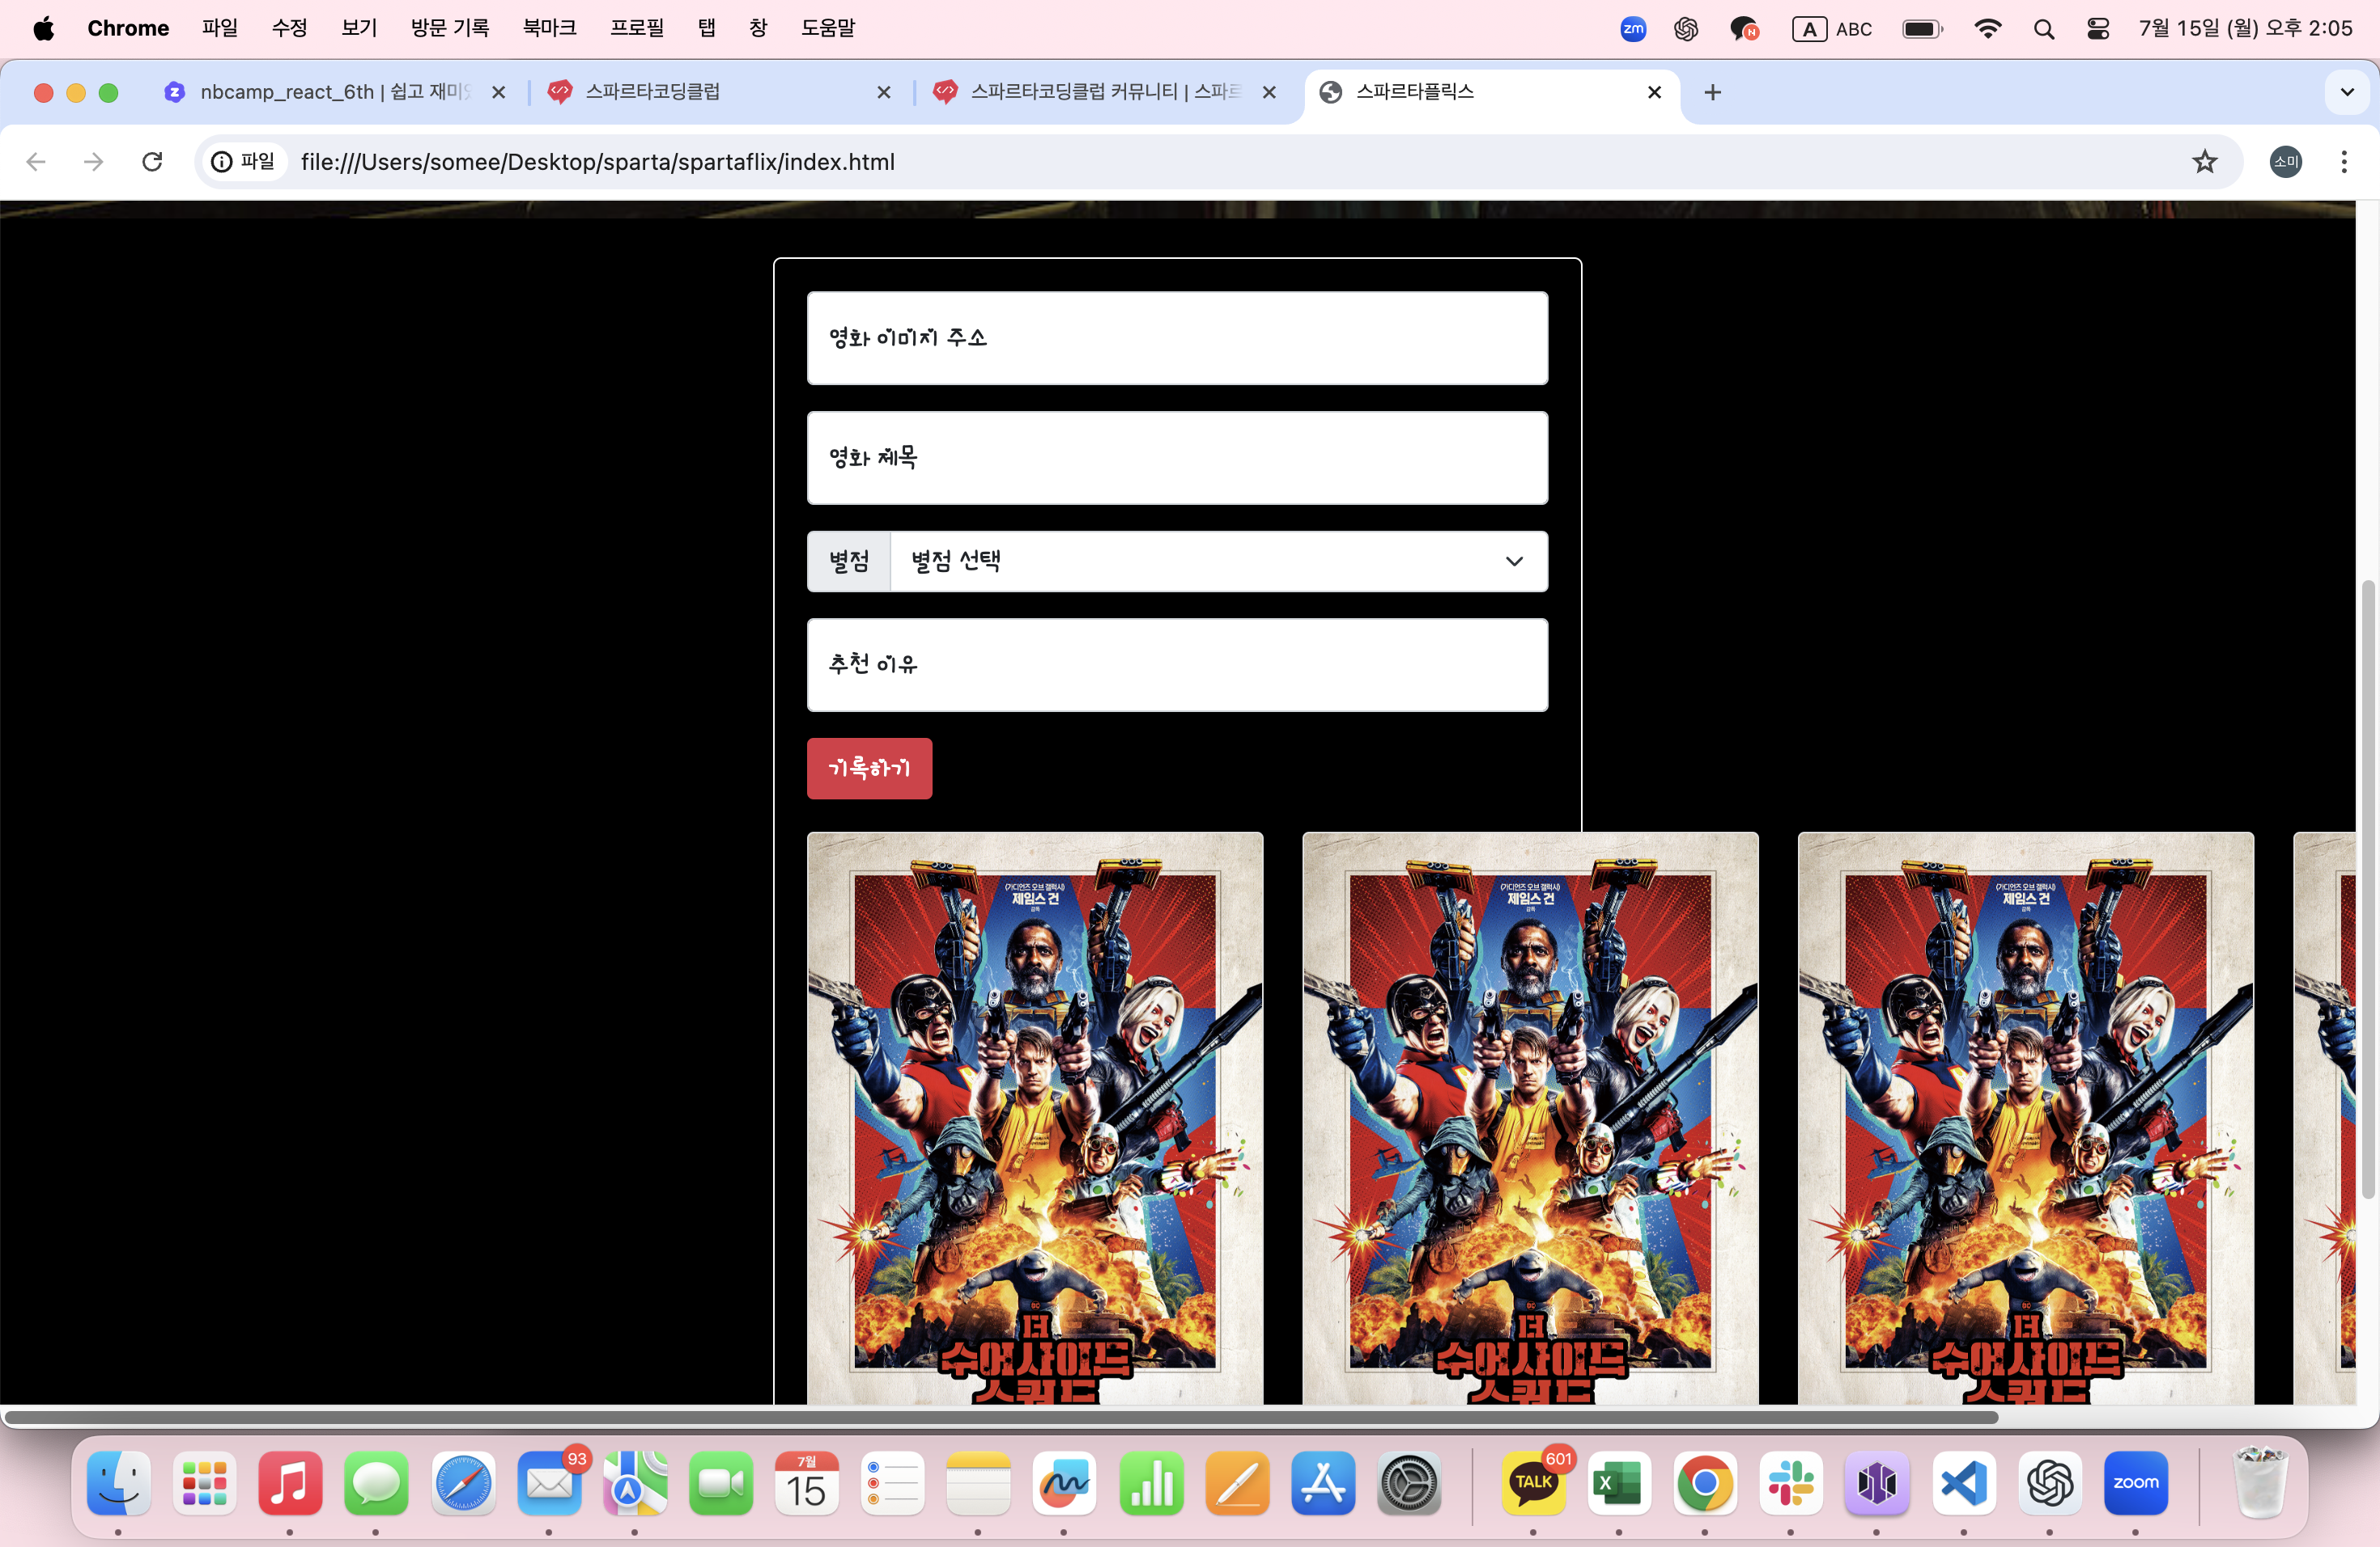Open Numbers from the Dock
The image size is (2380, 1547).
tap(1151, 1483)
